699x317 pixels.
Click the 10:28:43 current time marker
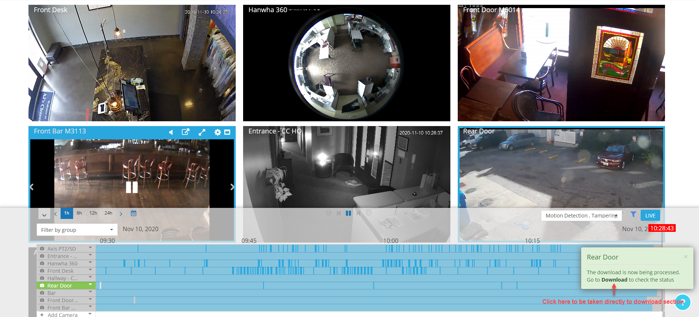(x=662, y=228)
